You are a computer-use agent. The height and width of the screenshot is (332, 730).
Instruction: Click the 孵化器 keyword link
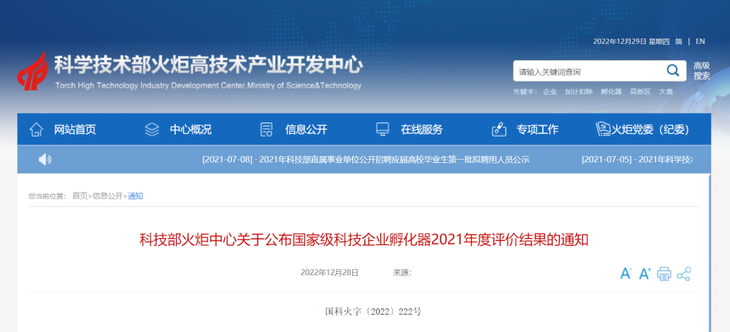pyautogui.click(x=611, y=92)
